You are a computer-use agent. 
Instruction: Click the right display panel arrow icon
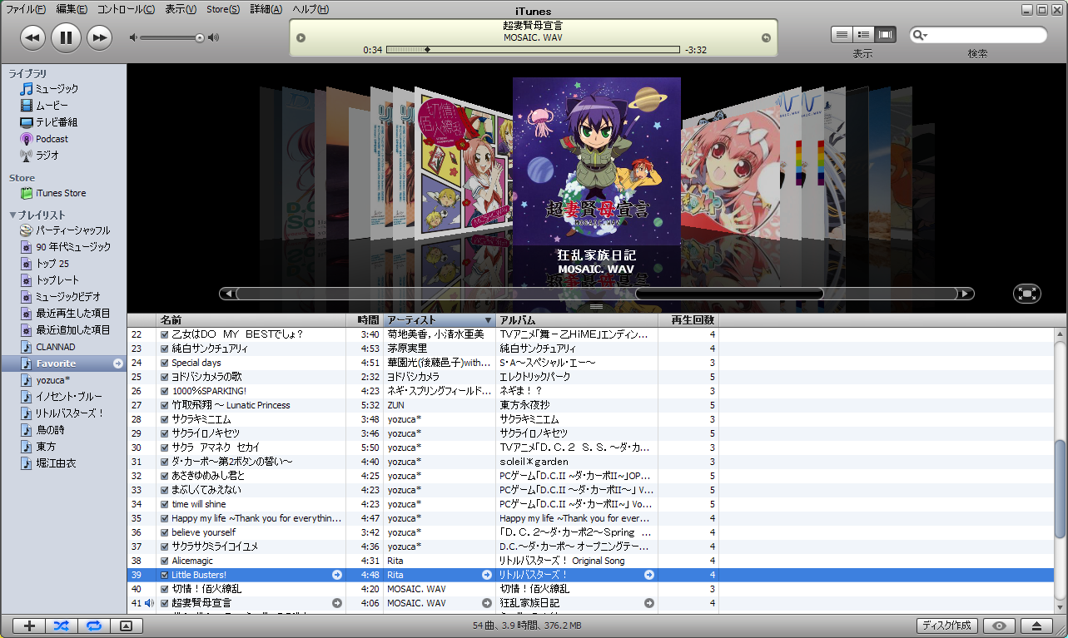point(766,37)
